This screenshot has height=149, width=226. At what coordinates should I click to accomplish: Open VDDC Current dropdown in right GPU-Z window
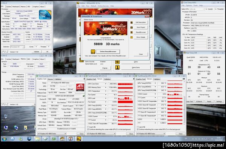(x=155, y=94)
